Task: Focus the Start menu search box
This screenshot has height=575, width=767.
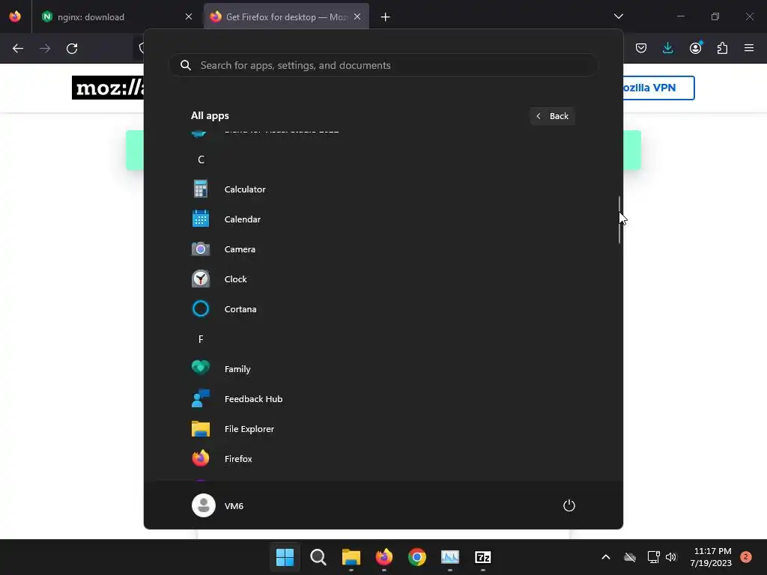Action: click(x=383, y=65)
